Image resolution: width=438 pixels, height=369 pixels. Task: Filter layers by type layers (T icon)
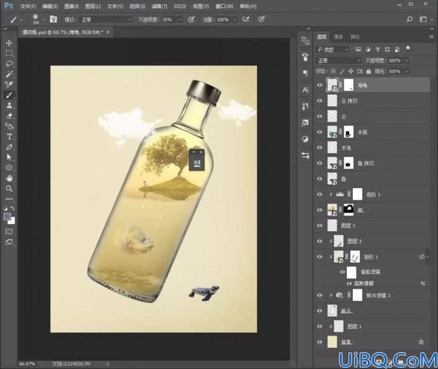[x=378, y=50]
